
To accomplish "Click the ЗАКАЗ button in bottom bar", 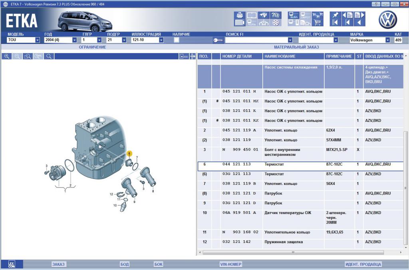I will pyautogui.click(x=58, y=264).
